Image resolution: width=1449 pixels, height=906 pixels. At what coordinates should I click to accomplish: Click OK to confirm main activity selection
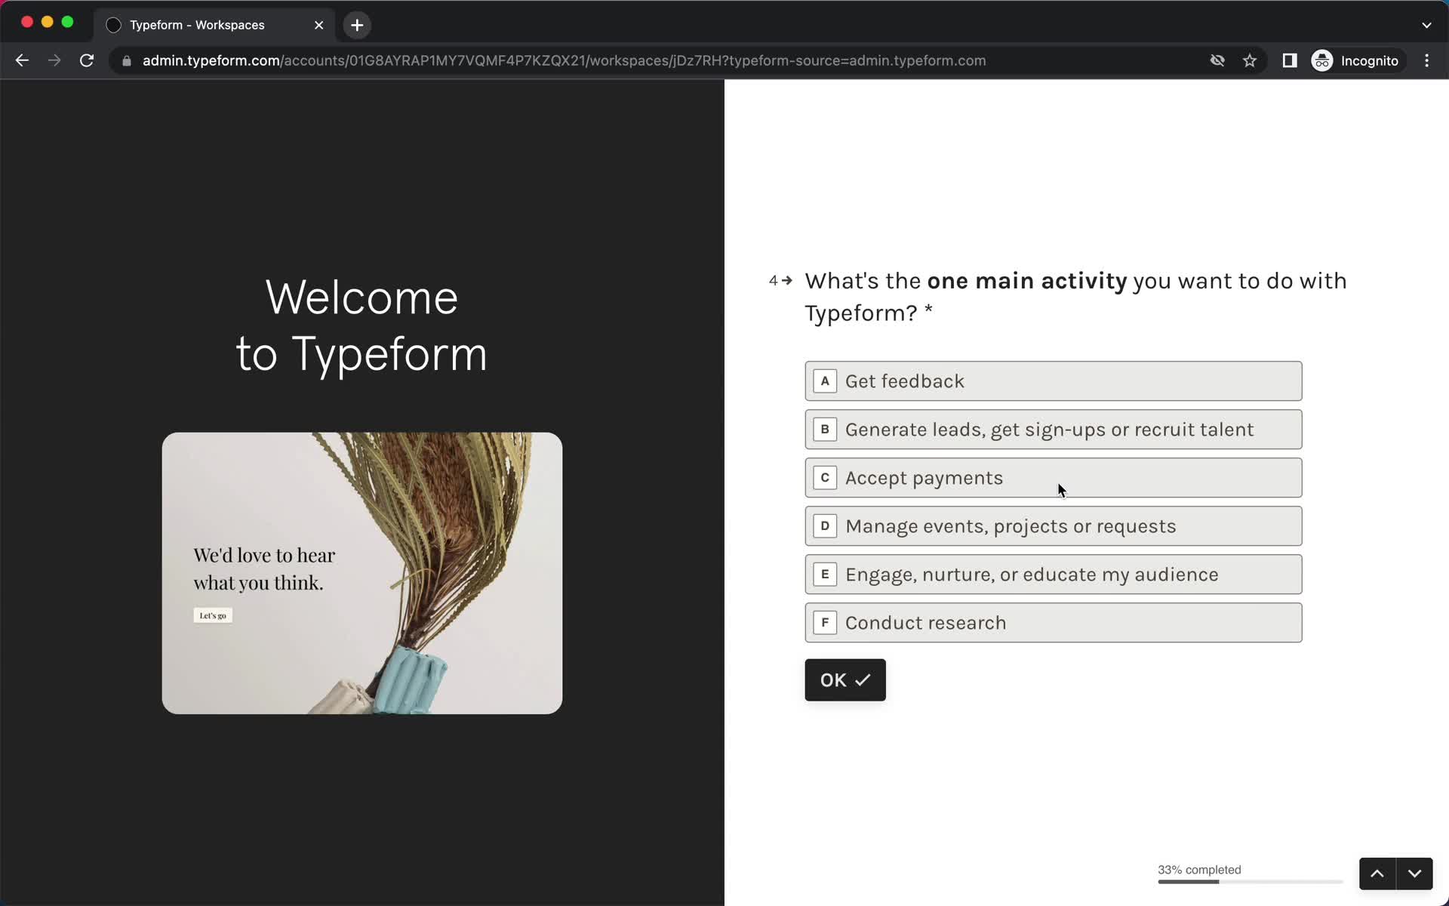[844, 680]
